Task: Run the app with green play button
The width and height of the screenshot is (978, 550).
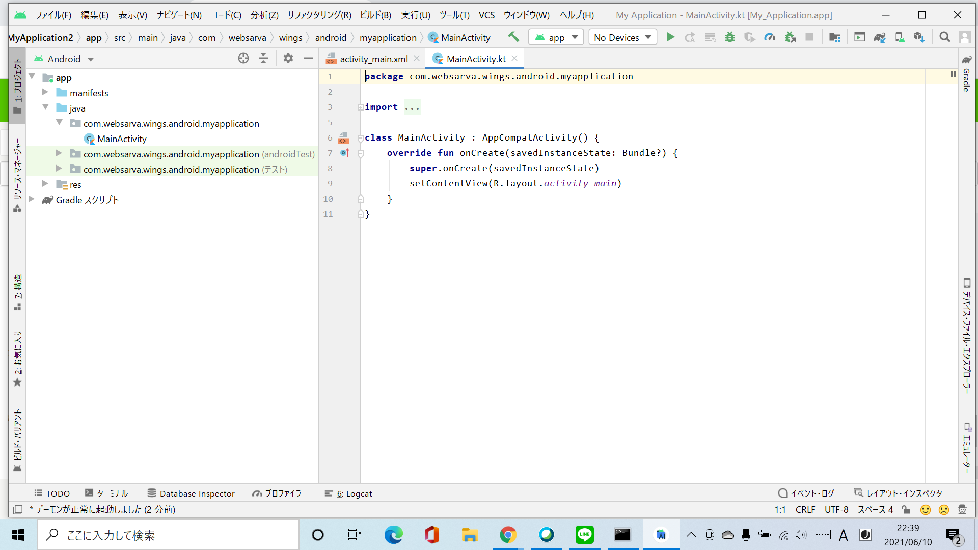Action: tap(670, 37)
